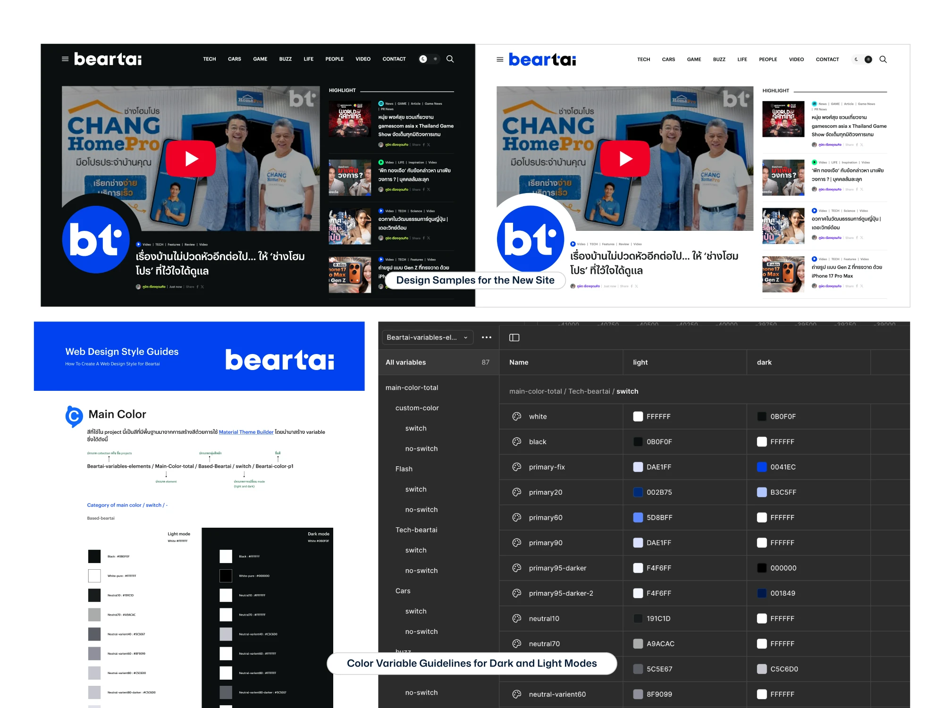Toggle dark/light mode switch in light header

click(x=862, y=59)
